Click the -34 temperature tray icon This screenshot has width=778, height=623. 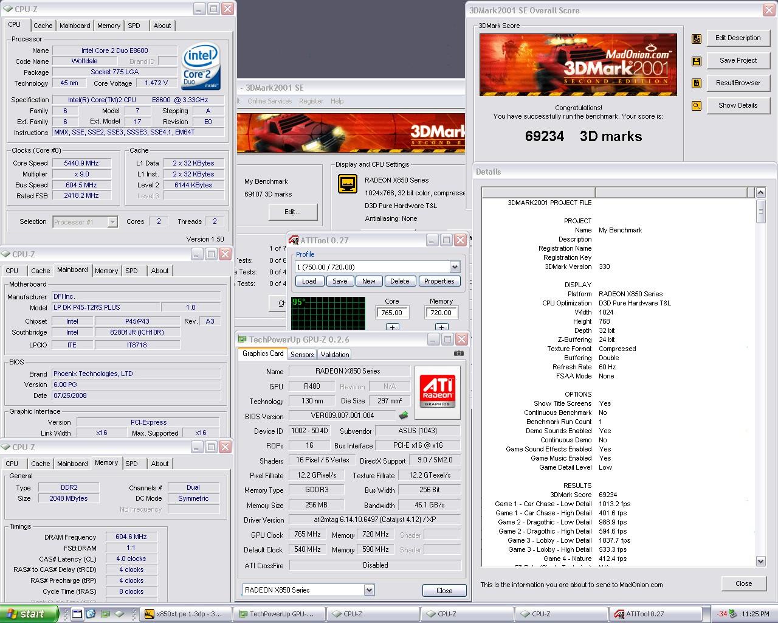[x=721, y=614]
